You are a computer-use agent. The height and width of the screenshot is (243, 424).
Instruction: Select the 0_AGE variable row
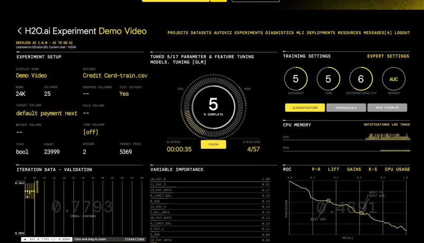[210, 201]
